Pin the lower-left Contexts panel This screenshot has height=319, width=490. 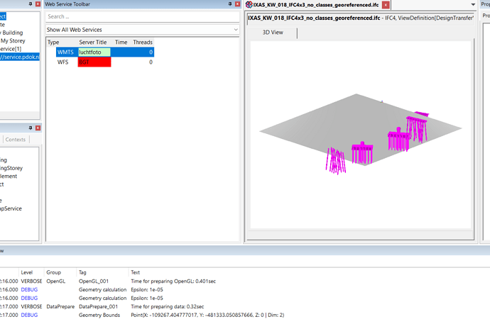point(30,128)
